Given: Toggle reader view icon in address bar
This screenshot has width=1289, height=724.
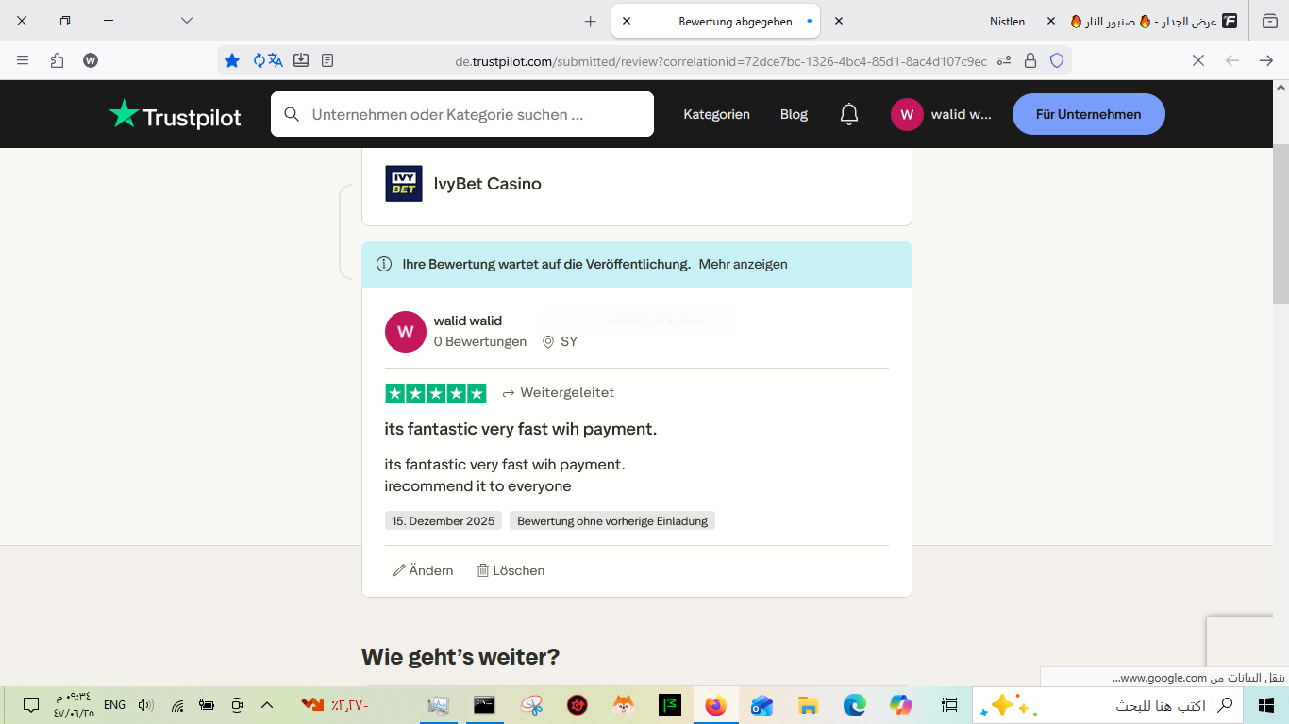Looking at the screenshot, I should coord(327,60).
